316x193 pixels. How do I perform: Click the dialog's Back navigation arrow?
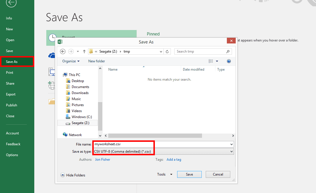click(x=63, y=51)
